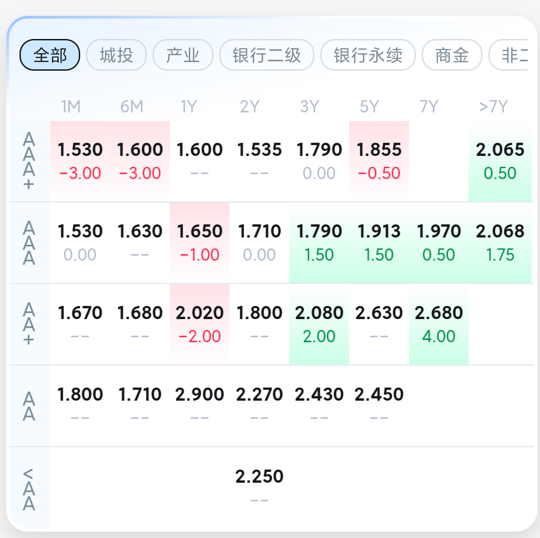Select the 全部 filter tab
Screen dimensions: 540x538
50,55
